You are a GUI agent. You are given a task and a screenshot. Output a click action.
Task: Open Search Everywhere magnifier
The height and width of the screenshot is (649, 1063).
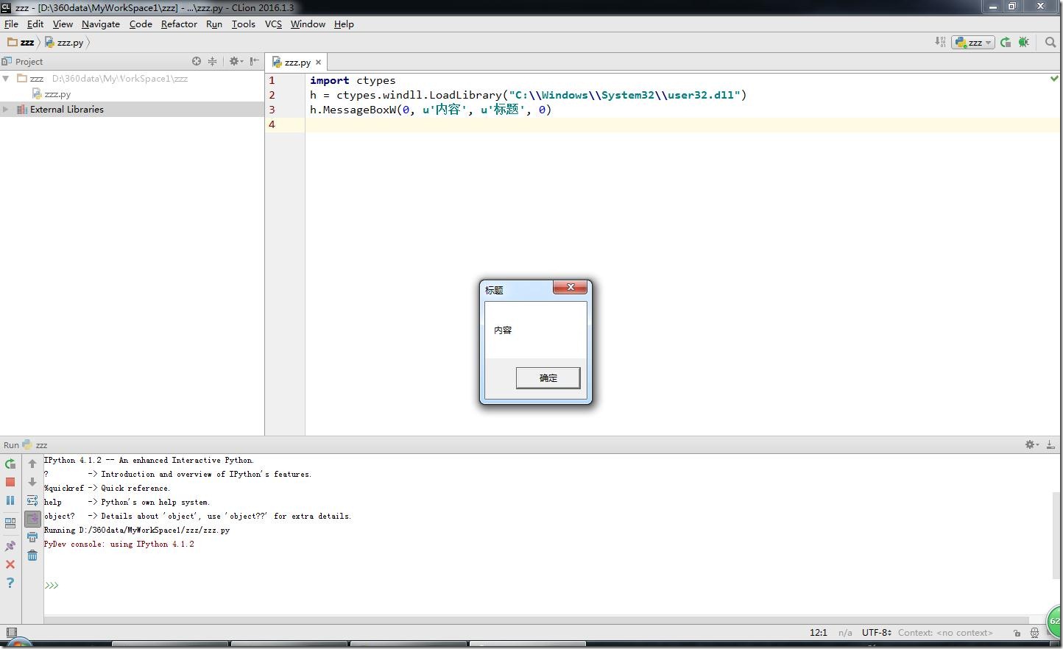(1050, 42)
